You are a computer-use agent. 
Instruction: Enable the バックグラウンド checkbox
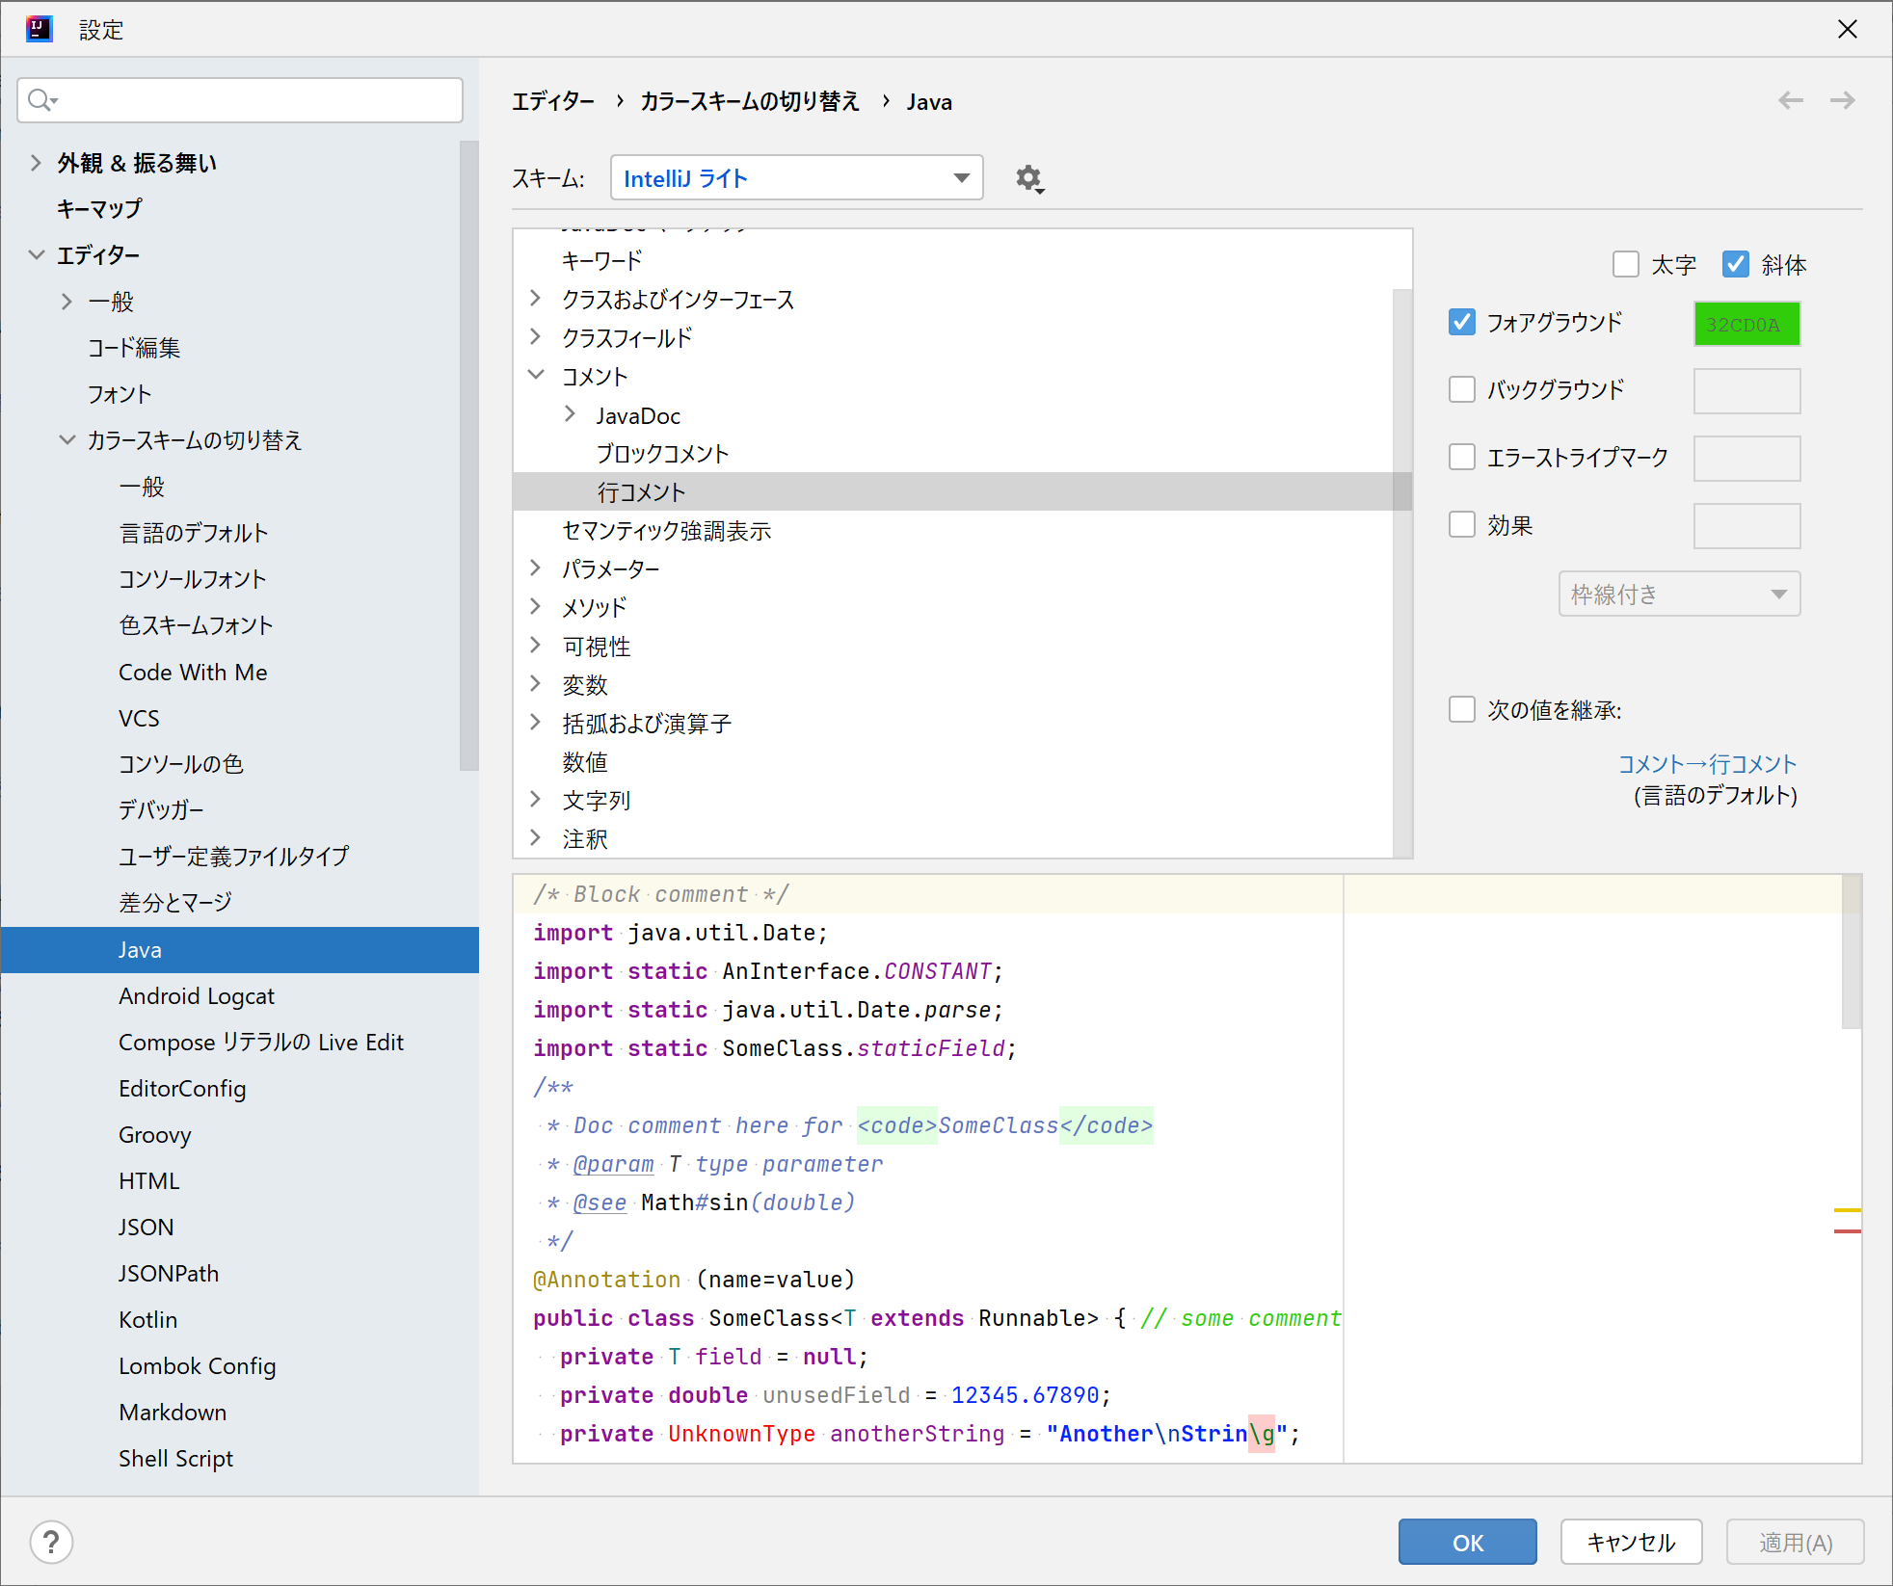click(x=1461, y=389)
